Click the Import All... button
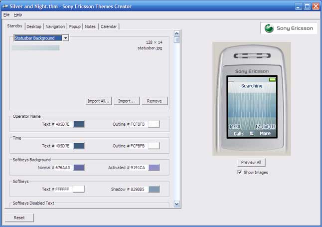This screenshot has width=322, height=227. 99,101
